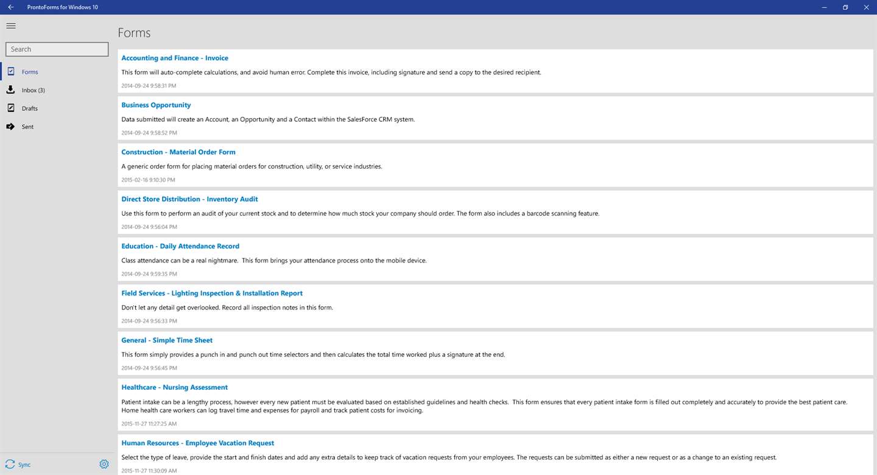Open General - Simple Time Sheet form
The height and width of the screenshot is (475, 877).
tap(167, 340)
